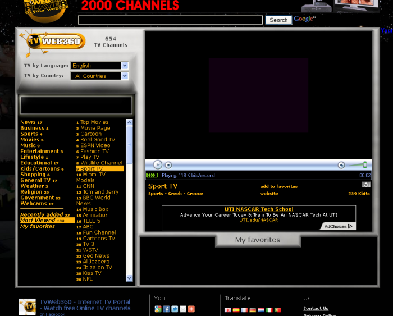The height and width of the screenshot is (316, 393).
Task: Select the Movies category
Action: click(32, 140)
